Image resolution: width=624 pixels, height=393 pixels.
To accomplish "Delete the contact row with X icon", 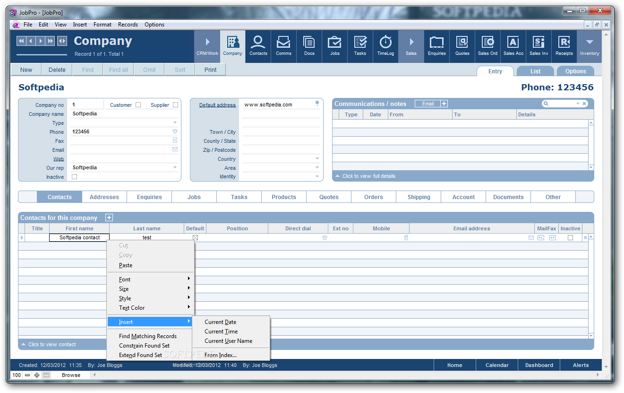I will pyautogui.click(x=585, y=238).
